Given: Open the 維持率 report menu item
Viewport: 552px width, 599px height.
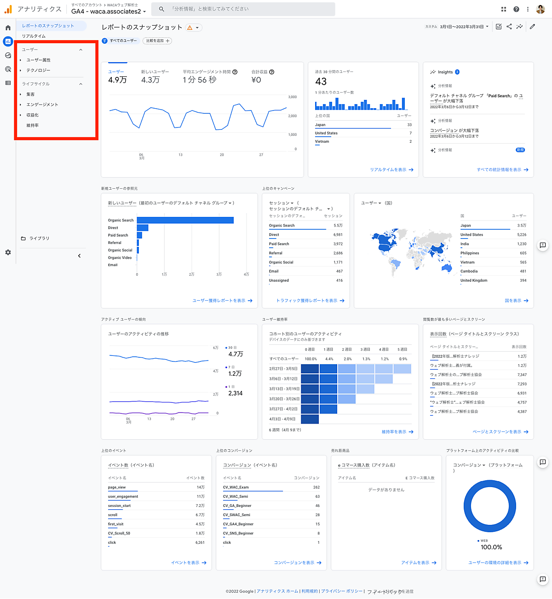Looking at the screenshot, I should (33, 125).
